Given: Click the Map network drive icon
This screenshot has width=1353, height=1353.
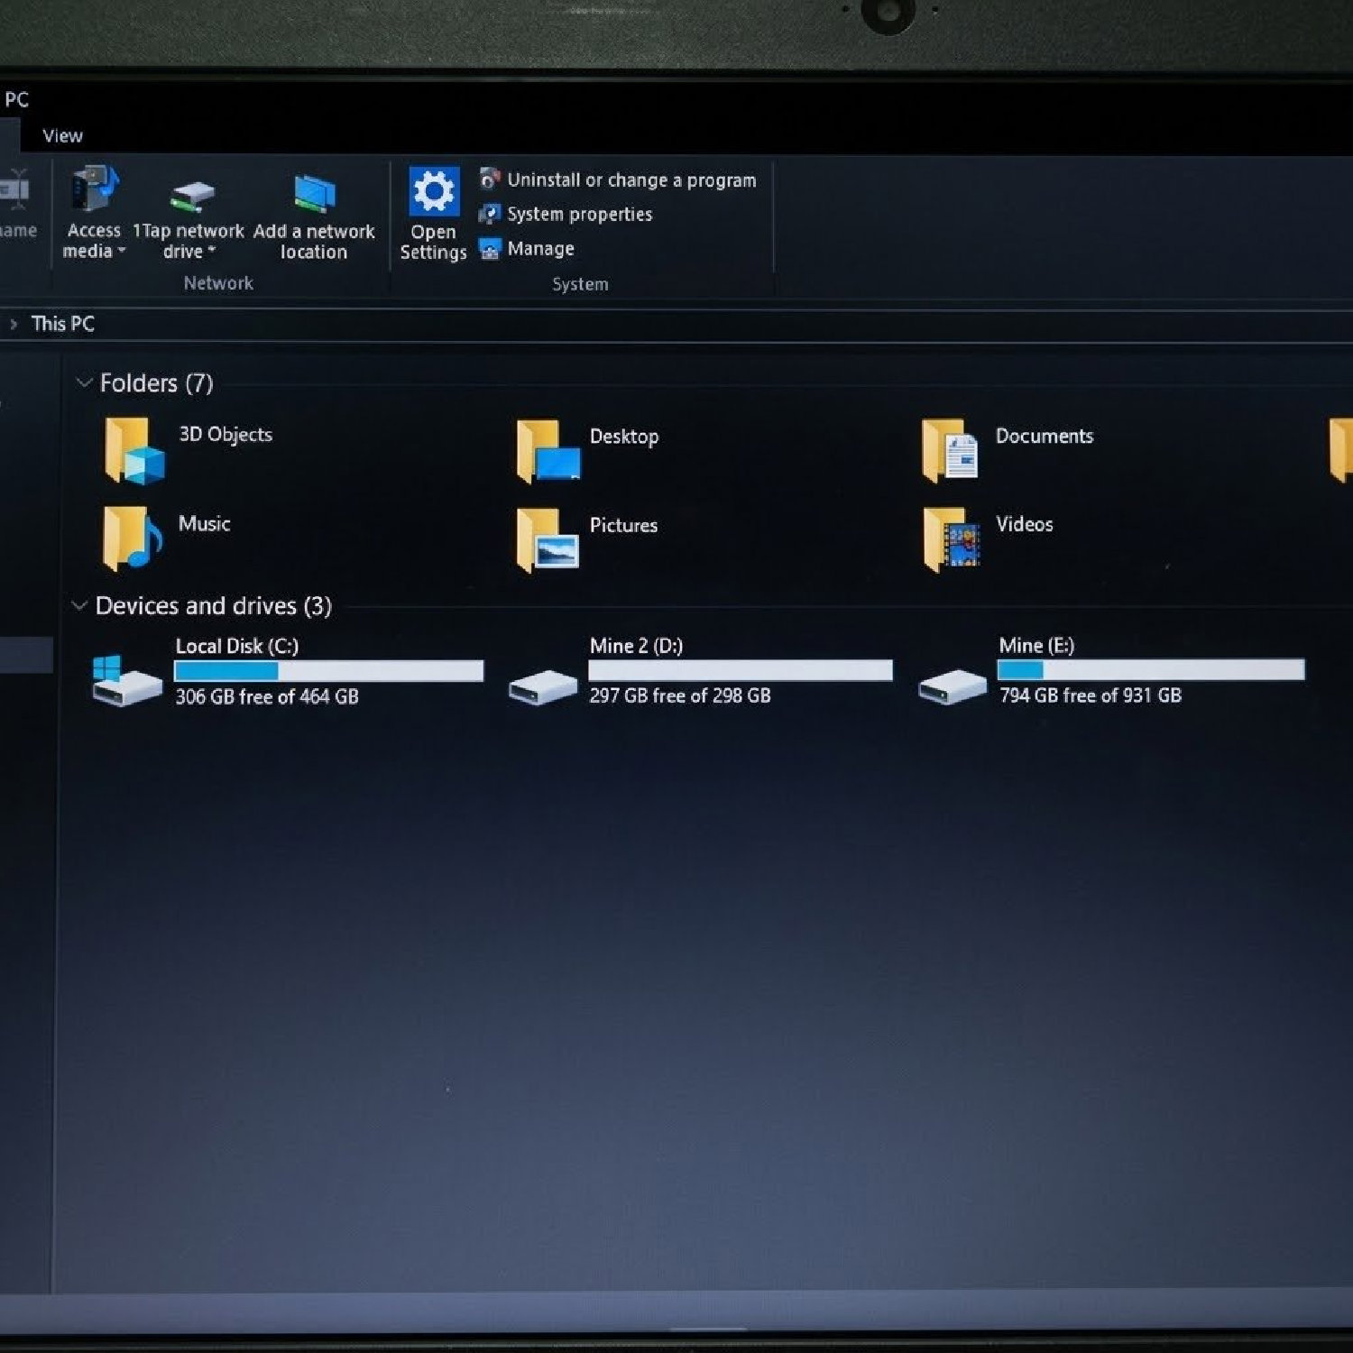Looking at the screenshot, I should pos(192,195).
